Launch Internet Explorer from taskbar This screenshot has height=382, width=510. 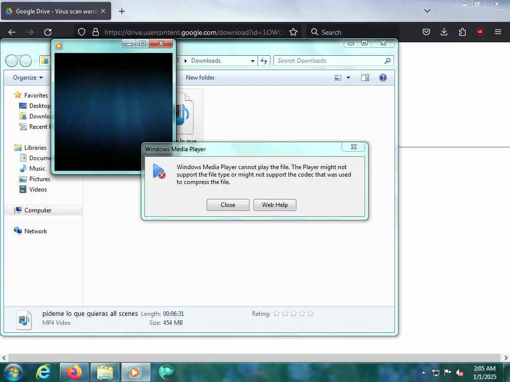[x=43, y=372]
